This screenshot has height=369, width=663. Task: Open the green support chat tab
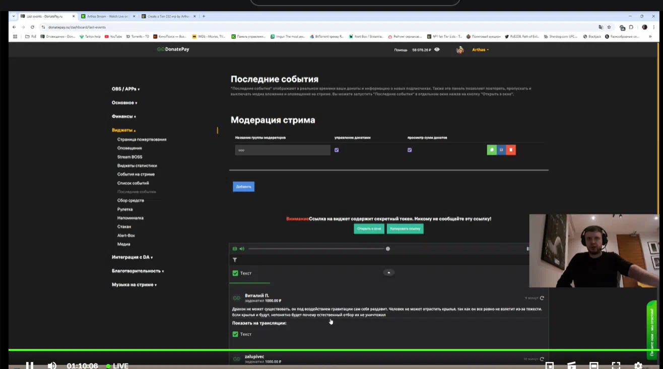[652, 330]
